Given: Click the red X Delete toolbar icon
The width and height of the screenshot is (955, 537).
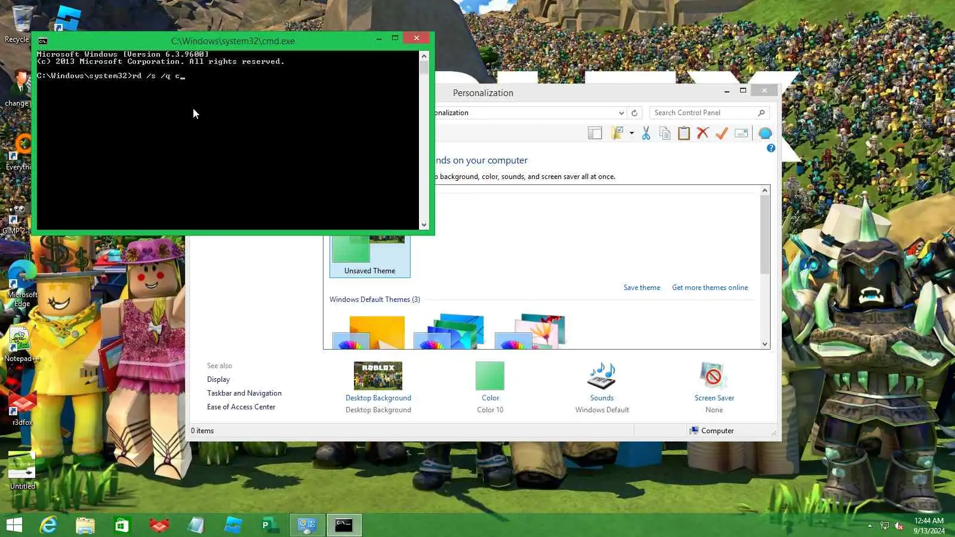Looking at the screenshot, I should tap(703, 133).
